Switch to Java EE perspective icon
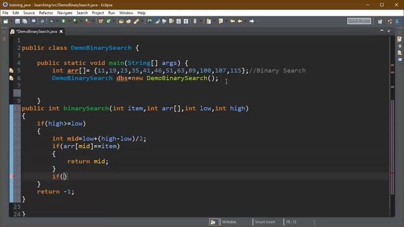Screen dimensions: 404x227 (390, 21)
